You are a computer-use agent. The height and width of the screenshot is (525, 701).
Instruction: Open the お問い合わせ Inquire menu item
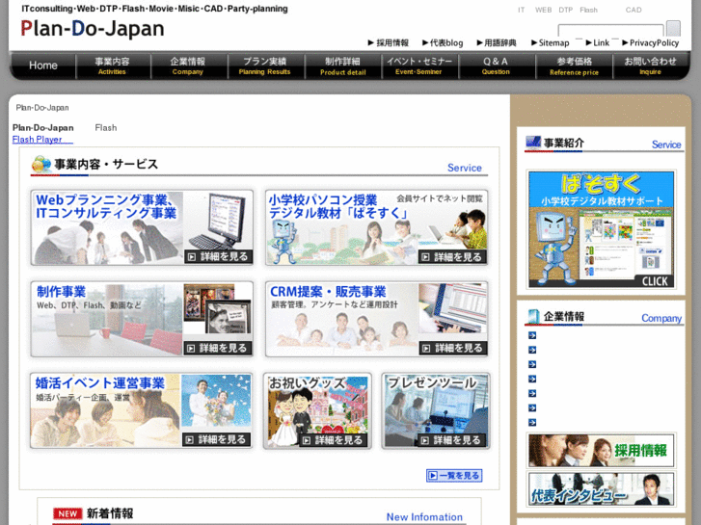tap(650, 66)
